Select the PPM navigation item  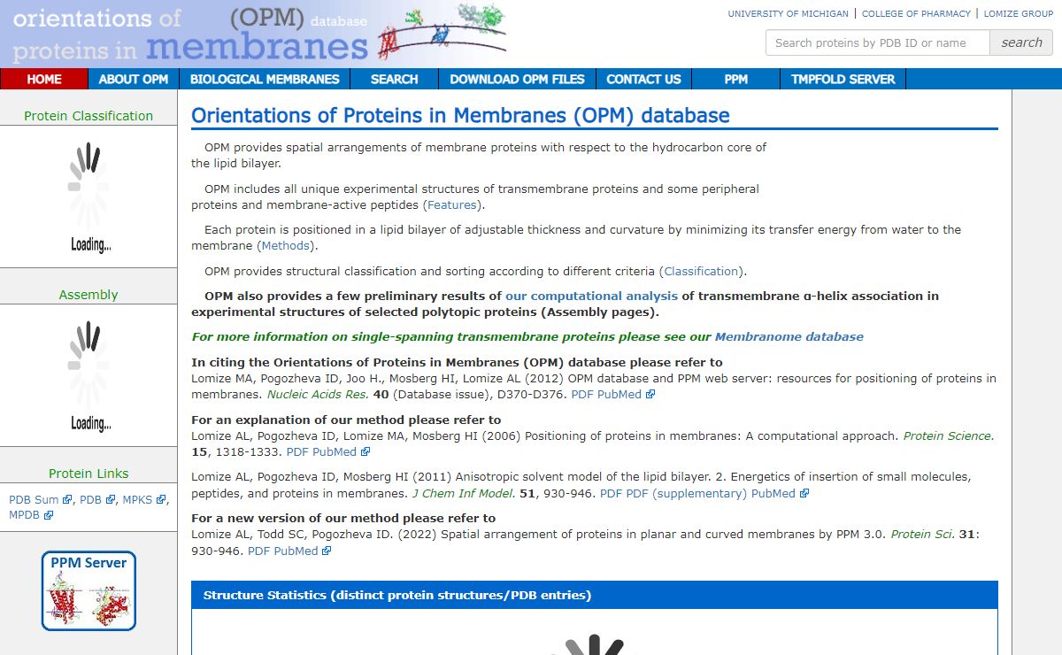click(735, 79)
